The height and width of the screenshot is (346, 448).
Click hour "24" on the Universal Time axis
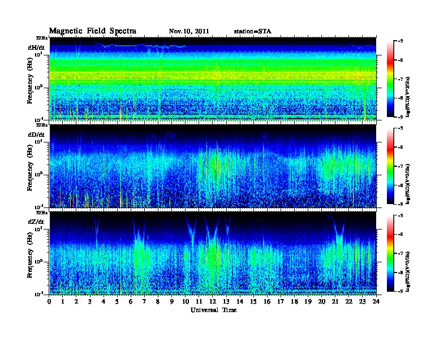pos(376,301)
